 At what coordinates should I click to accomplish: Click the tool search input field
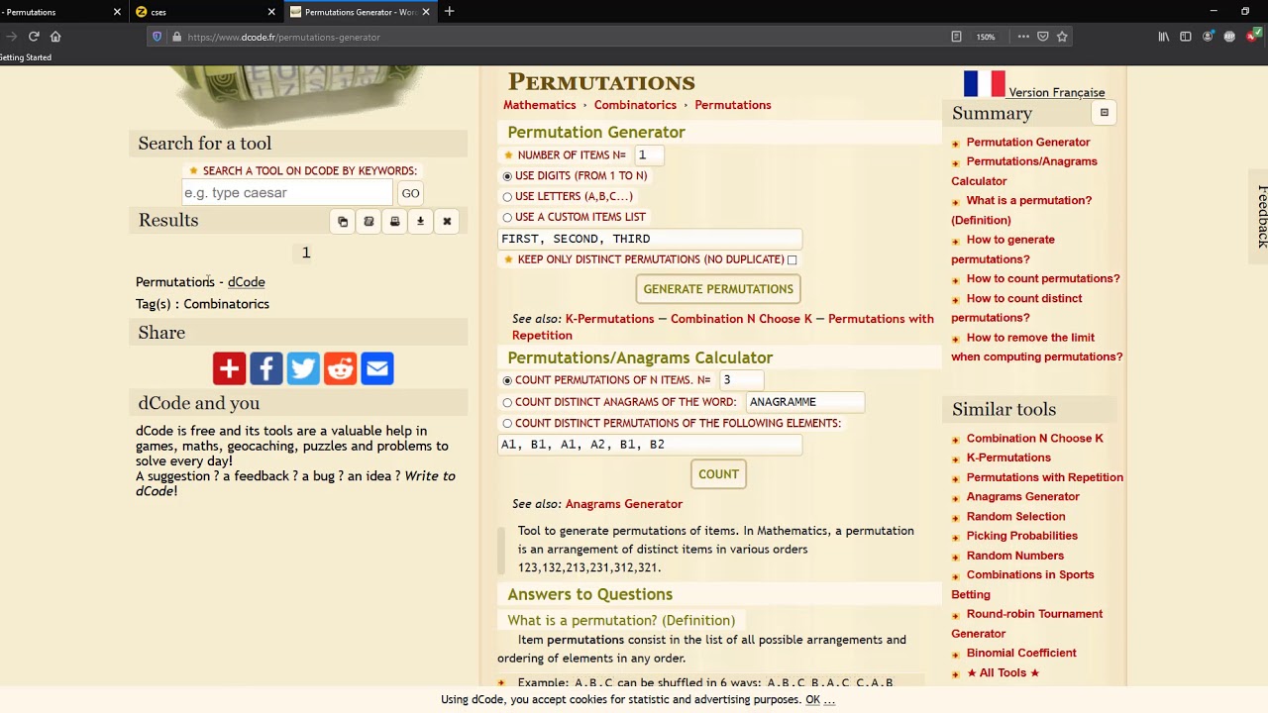coord(287,193)
